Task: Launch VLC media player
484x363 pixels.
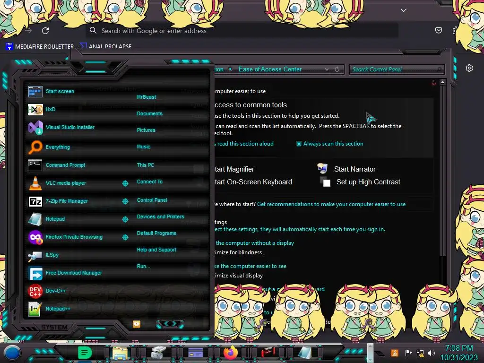Action: (57, 183)
